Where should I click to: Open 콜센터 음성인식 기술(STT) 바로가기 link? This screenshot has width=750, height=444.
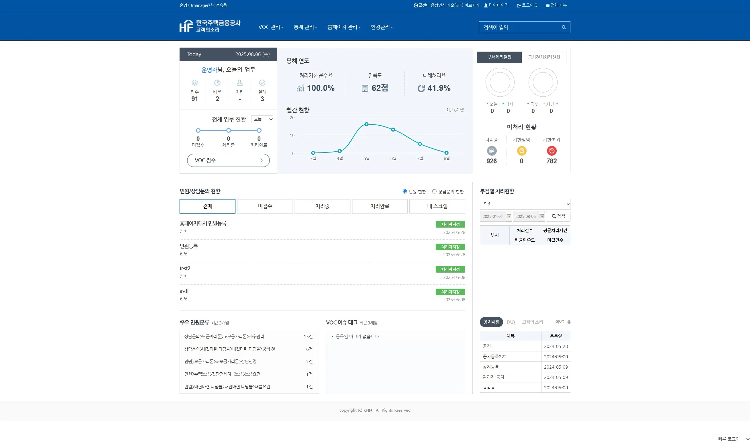(447, 5)
